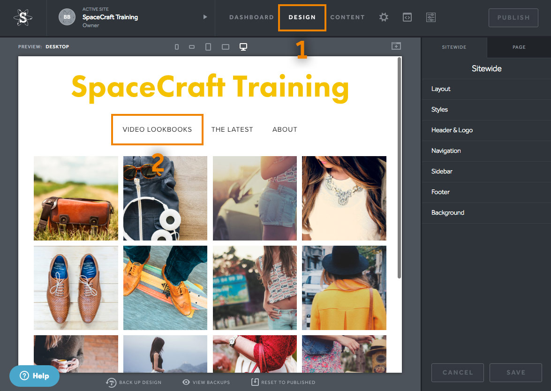The width and height of the screenshot is (551, 391).
Task: Open the Help chat button
Action: pyautogui.click(x=34, y=376)
